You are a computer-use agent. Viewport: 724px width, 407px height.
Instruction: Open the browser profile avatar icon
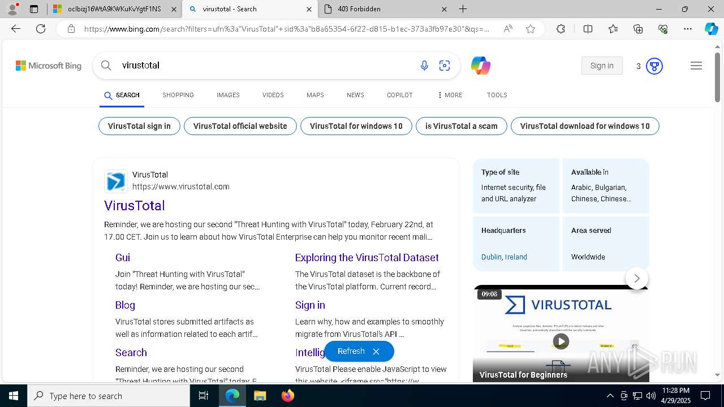(12, 8)
